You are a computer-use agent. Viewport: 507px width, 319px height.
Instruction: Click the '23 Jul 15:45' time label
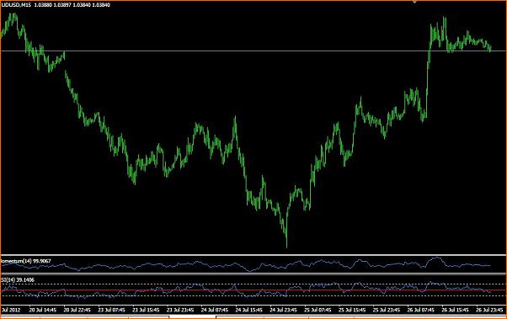point(146,310)
